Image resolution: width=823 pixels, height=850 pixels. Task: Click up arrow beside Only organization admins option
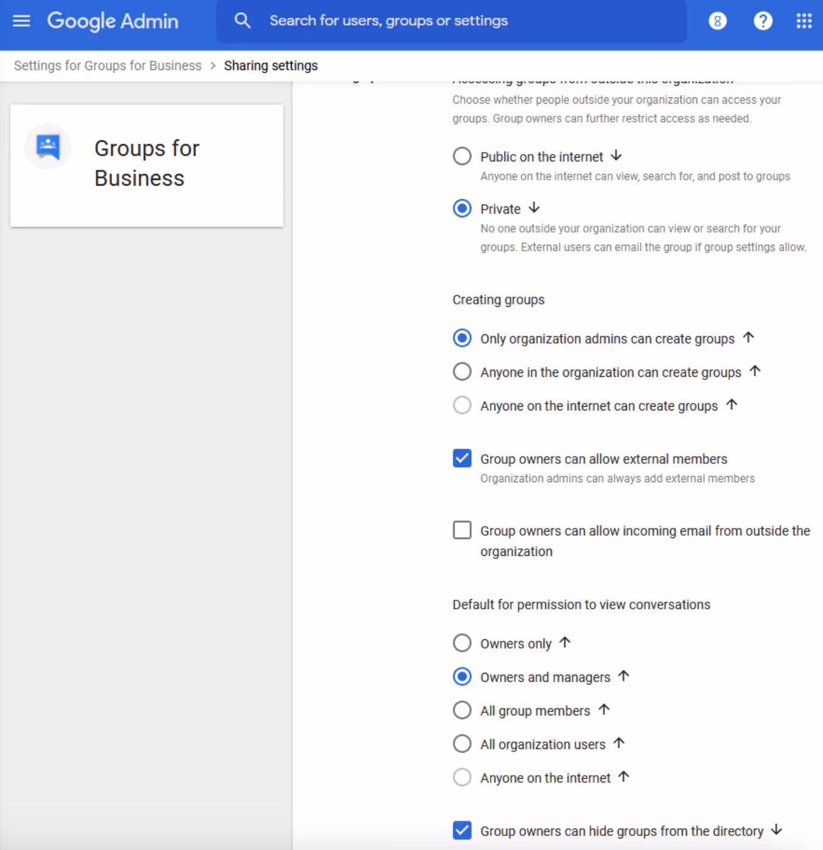(x=748, y=337)
